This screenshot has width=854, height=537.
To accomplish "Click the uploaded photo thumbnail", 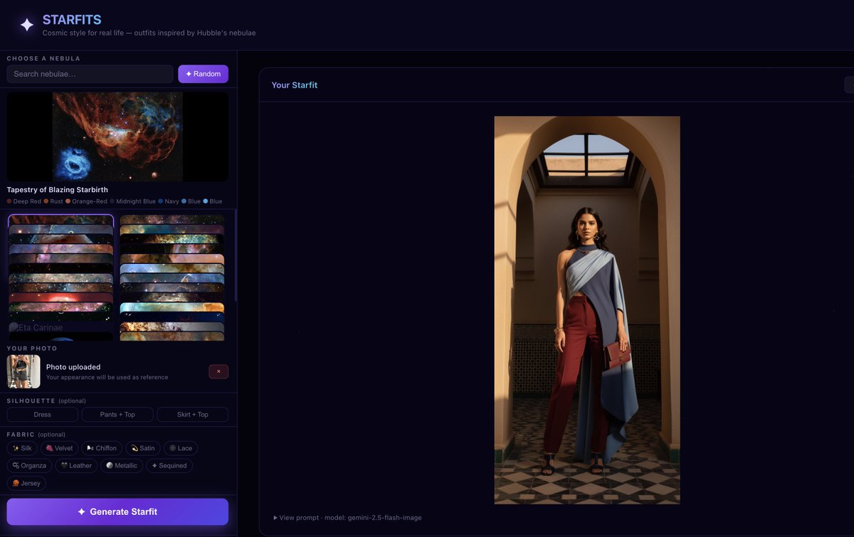I will [23, 371].
